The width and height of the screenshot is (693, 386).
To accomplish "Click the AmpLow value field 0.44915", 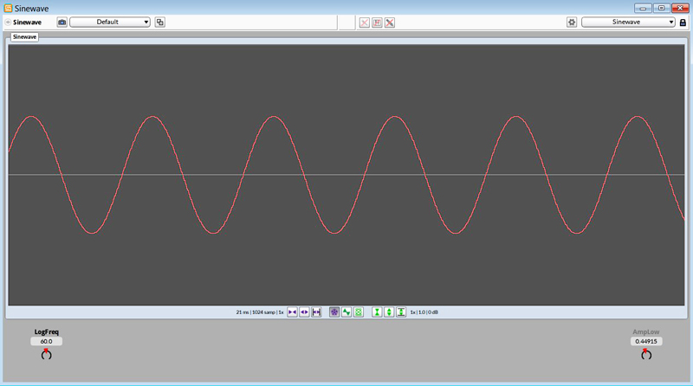I will (646, 341).
